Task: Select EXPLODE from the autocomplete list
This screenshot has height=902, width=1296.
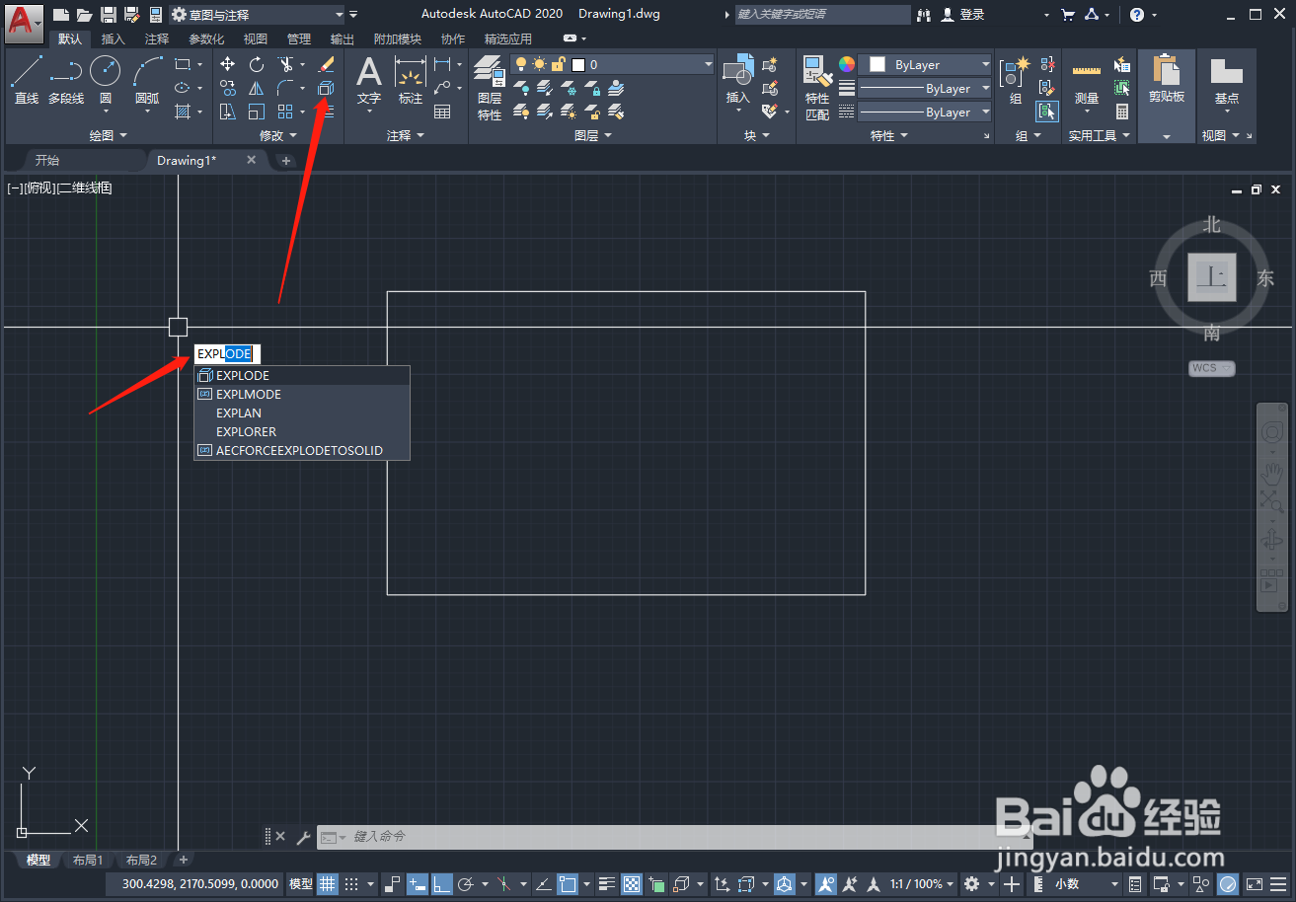Action: pos(302,376)
